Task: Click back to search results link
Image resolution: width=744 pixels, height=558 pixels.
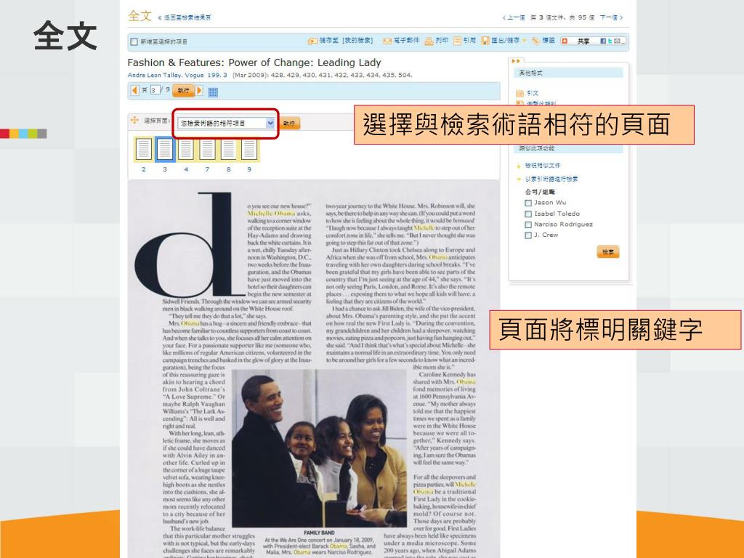Action: [187, 17]
